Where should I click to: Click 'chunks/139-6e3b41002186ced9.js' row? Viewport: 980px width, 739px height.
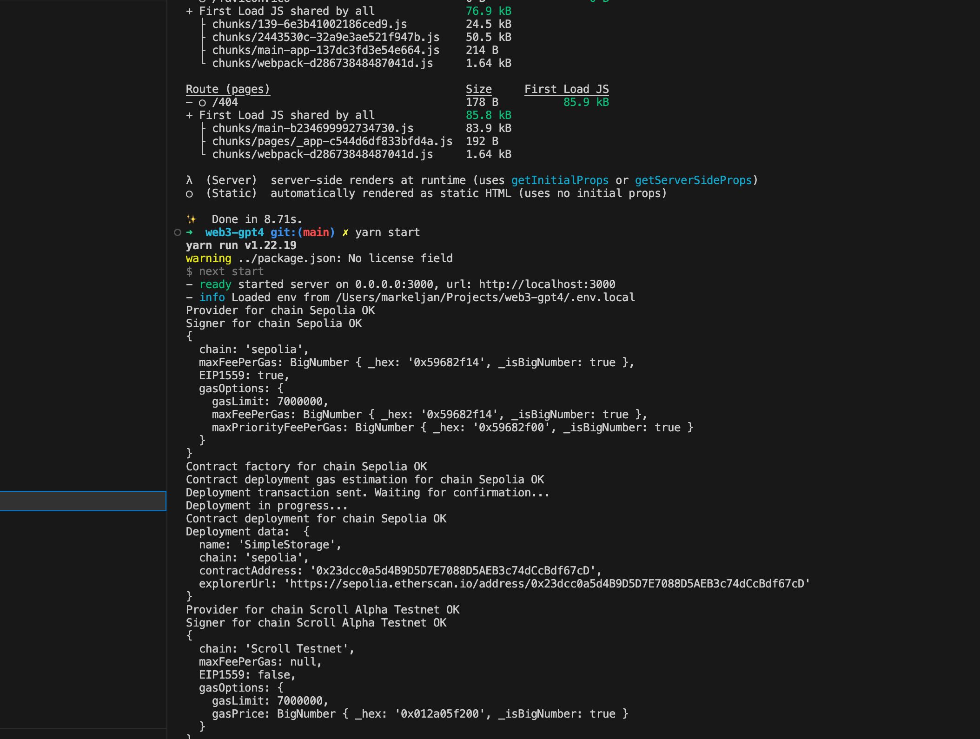pos(310,24)
